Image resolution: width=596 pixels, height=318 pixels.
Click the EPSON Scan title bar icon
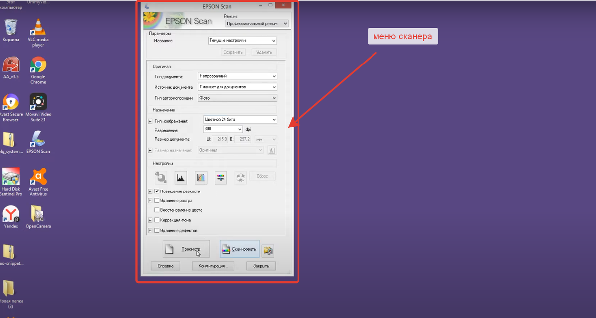tap(147, 6)
